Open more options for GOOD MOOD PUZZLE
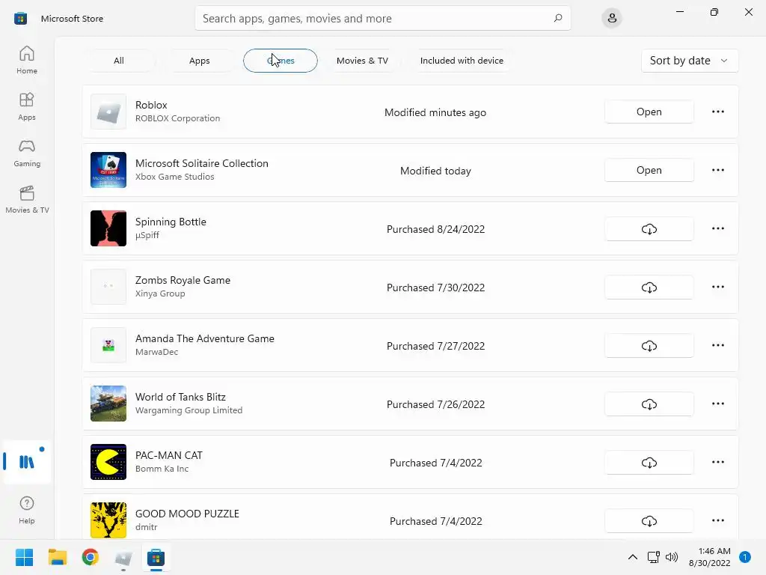 click(x=717, y=520)
